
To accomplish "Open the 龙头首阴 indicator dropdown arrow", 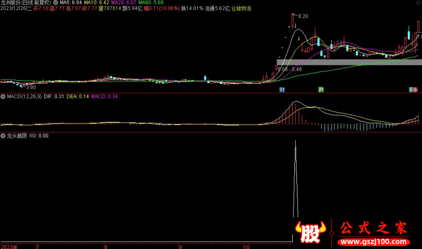I will 3,136.
